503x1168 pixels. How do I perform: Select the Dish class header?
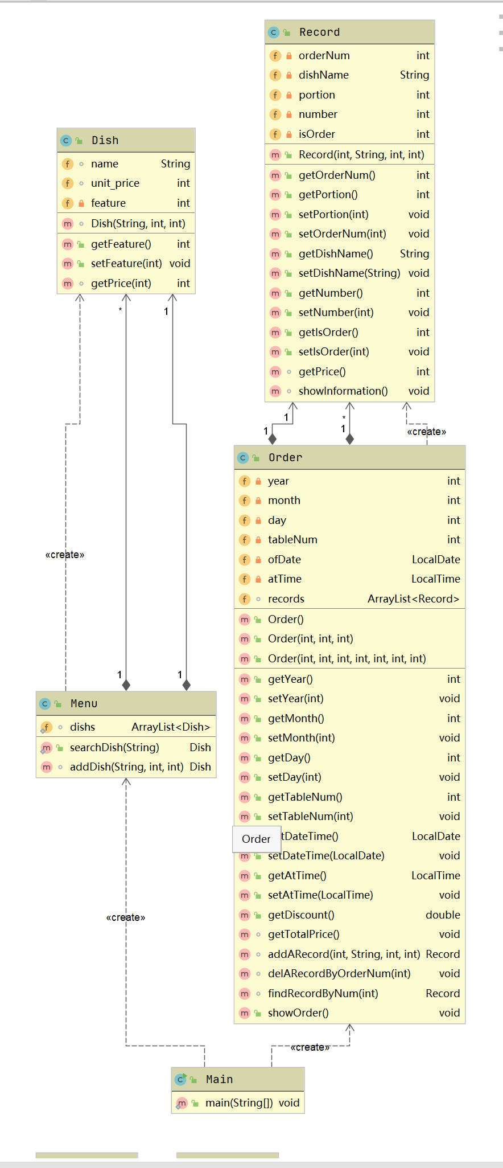click(x=126, y=141)
